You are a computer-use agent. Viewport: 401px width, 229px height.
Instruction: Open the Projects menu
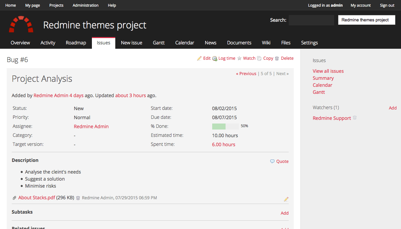click(x=56, y=5)
